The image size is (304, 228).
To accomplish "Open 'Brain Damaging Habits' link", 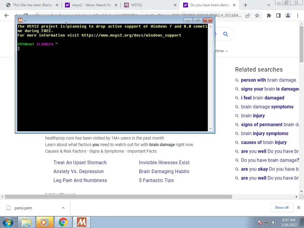I will click(x=164, y=171).
